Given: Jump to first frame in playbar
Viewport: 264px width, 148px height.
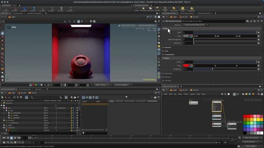Looking at the screenshot, I should (x=4, y=138).
